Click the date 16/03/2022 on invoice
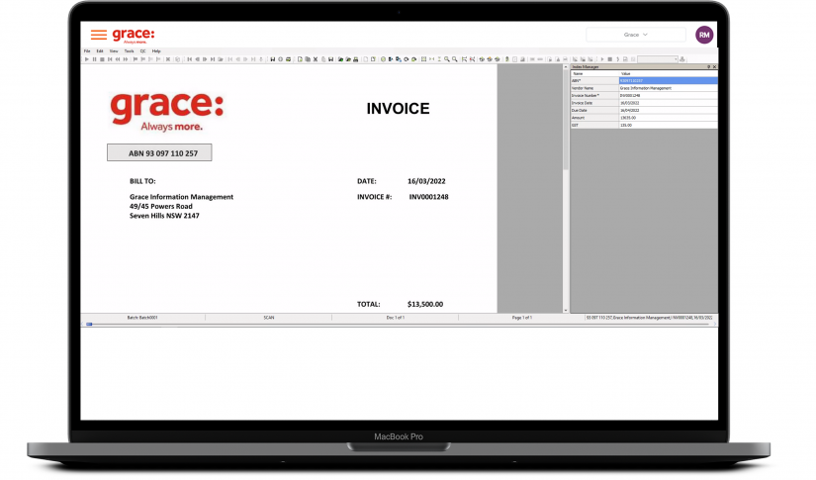 click(426, 181)
